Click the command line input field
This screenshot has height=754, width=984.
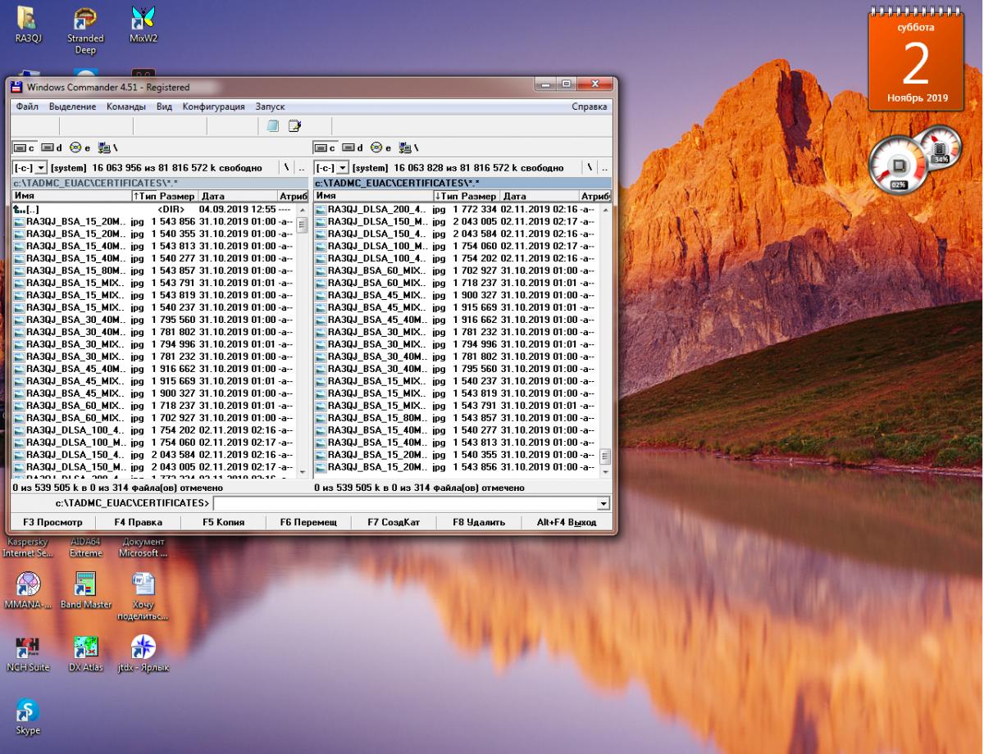(405, 503)
